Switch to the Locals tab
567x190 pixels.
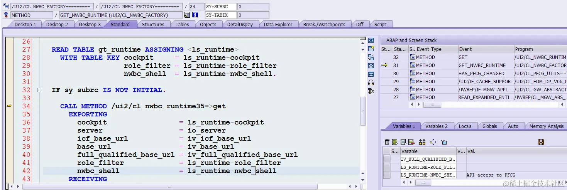click(465, 126)
